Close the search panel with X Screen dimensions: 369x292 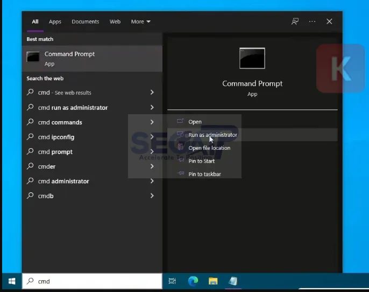329,22
